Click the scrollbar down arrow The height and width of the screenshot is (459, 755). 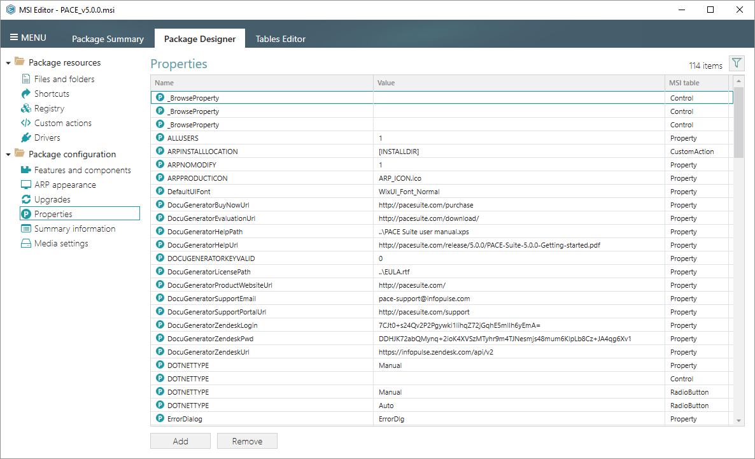click(738, 420)
